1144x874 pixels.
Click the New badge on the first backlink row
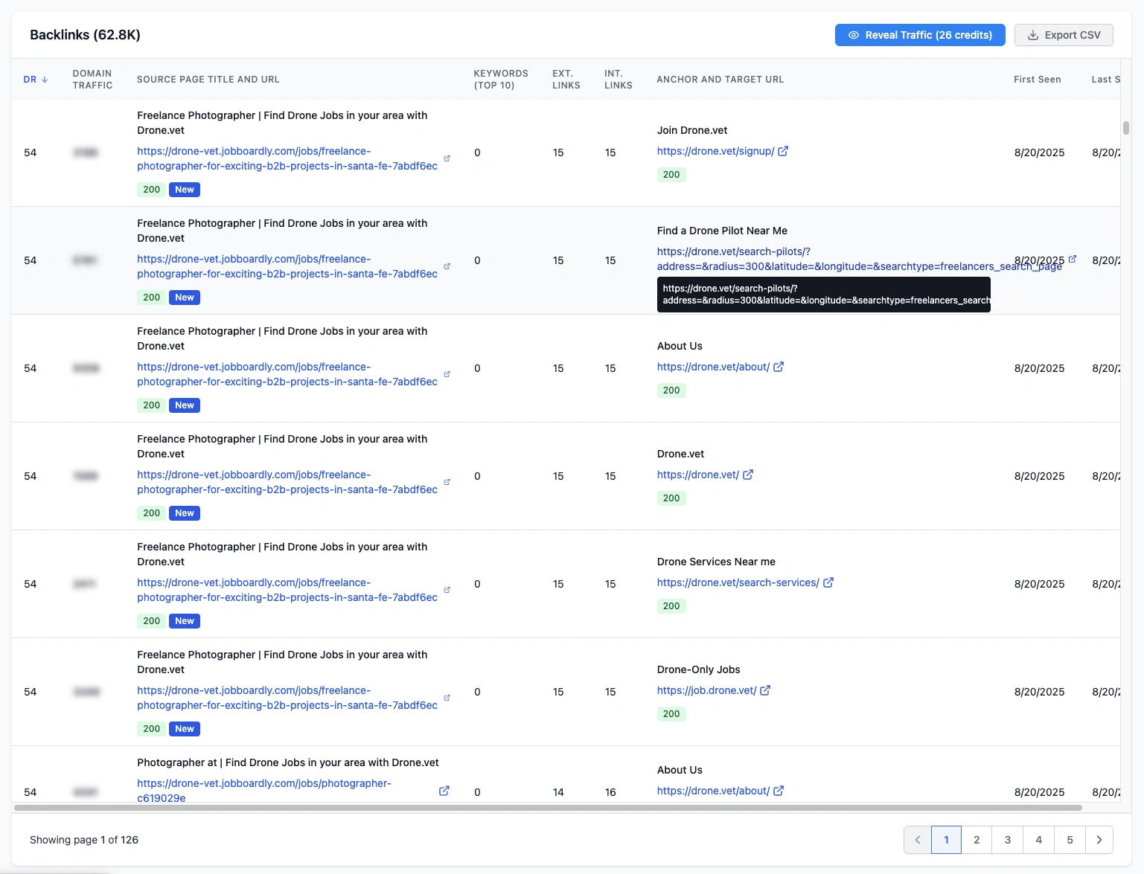pyautogui.click(x=184, y=190)
